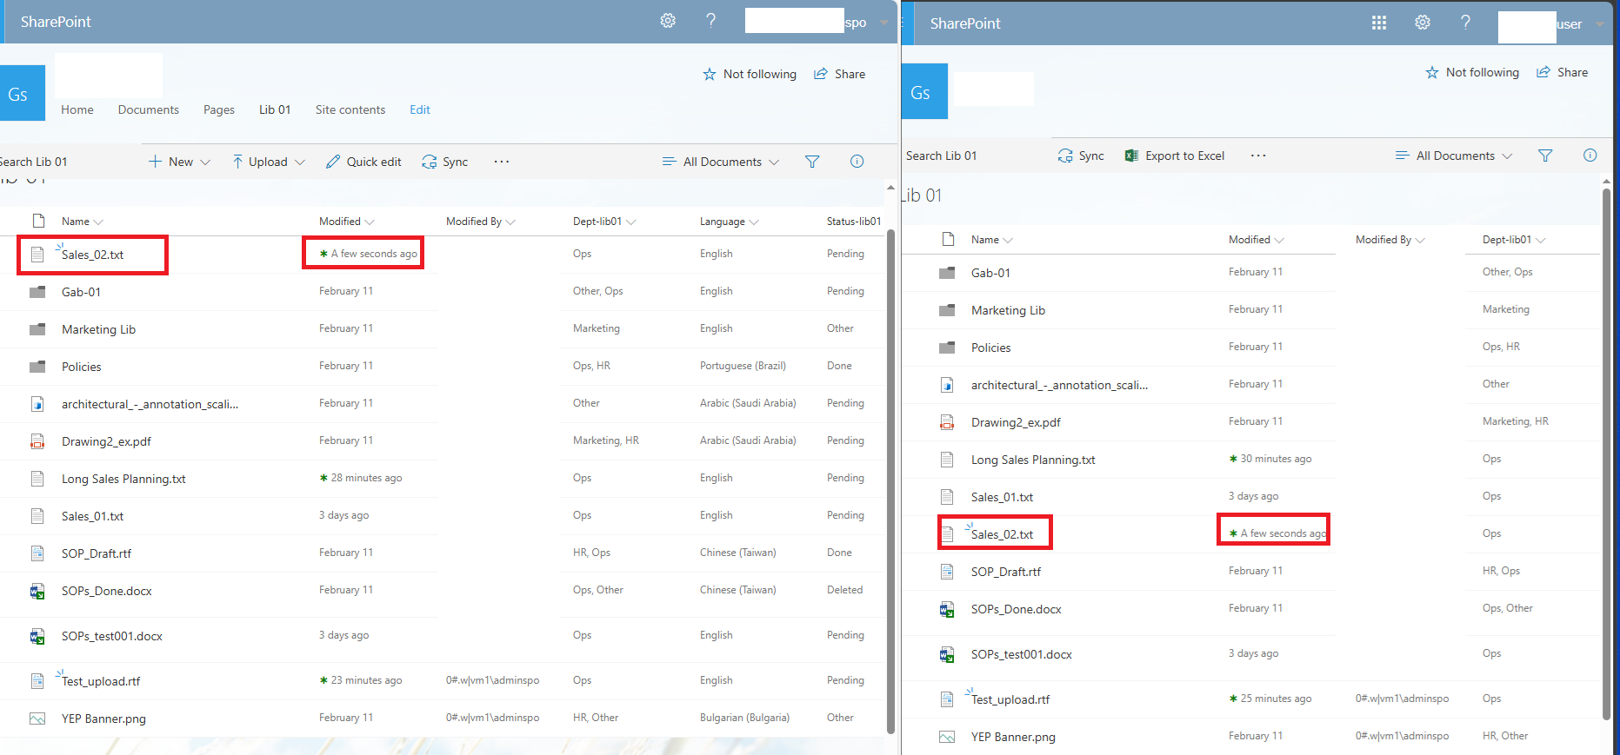
Task: Click file type column icon in left window
Action: (38, 221)
